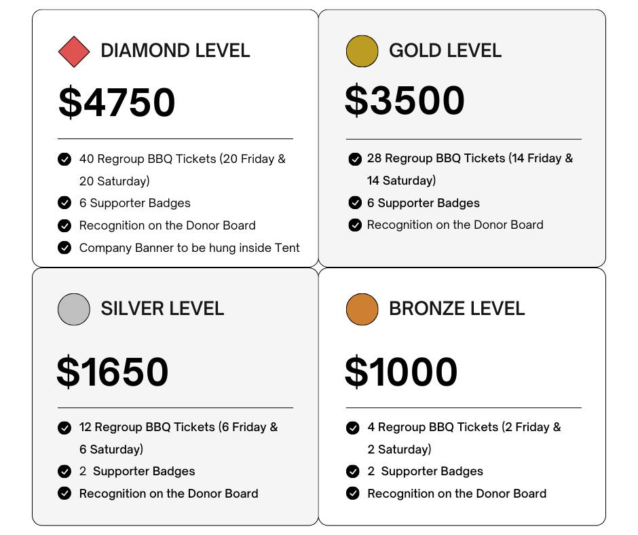Click the red diamond icon
Viewport: 638px width, 535px height.
pyautogui.click(x=74, y=52)
